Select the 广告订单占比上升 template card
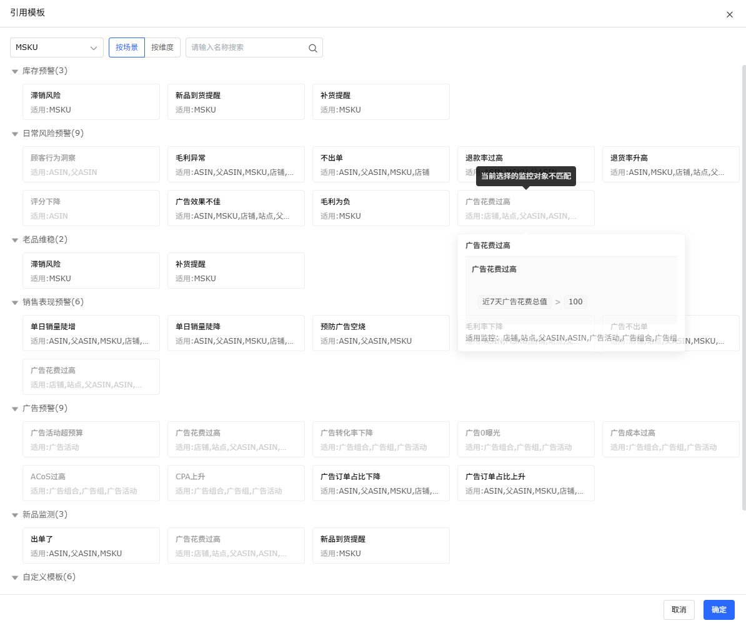This screenshot has width=746, height=623. pyautogui.click(x=525, y=482)
